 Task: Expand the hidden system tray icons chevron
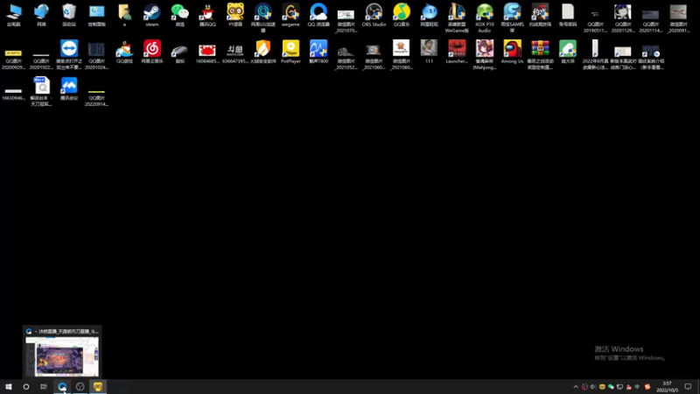pos(576,387)
